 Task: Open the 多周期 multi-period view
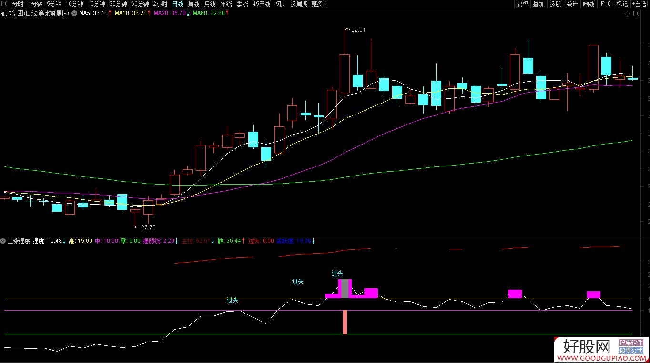point(299,4)
